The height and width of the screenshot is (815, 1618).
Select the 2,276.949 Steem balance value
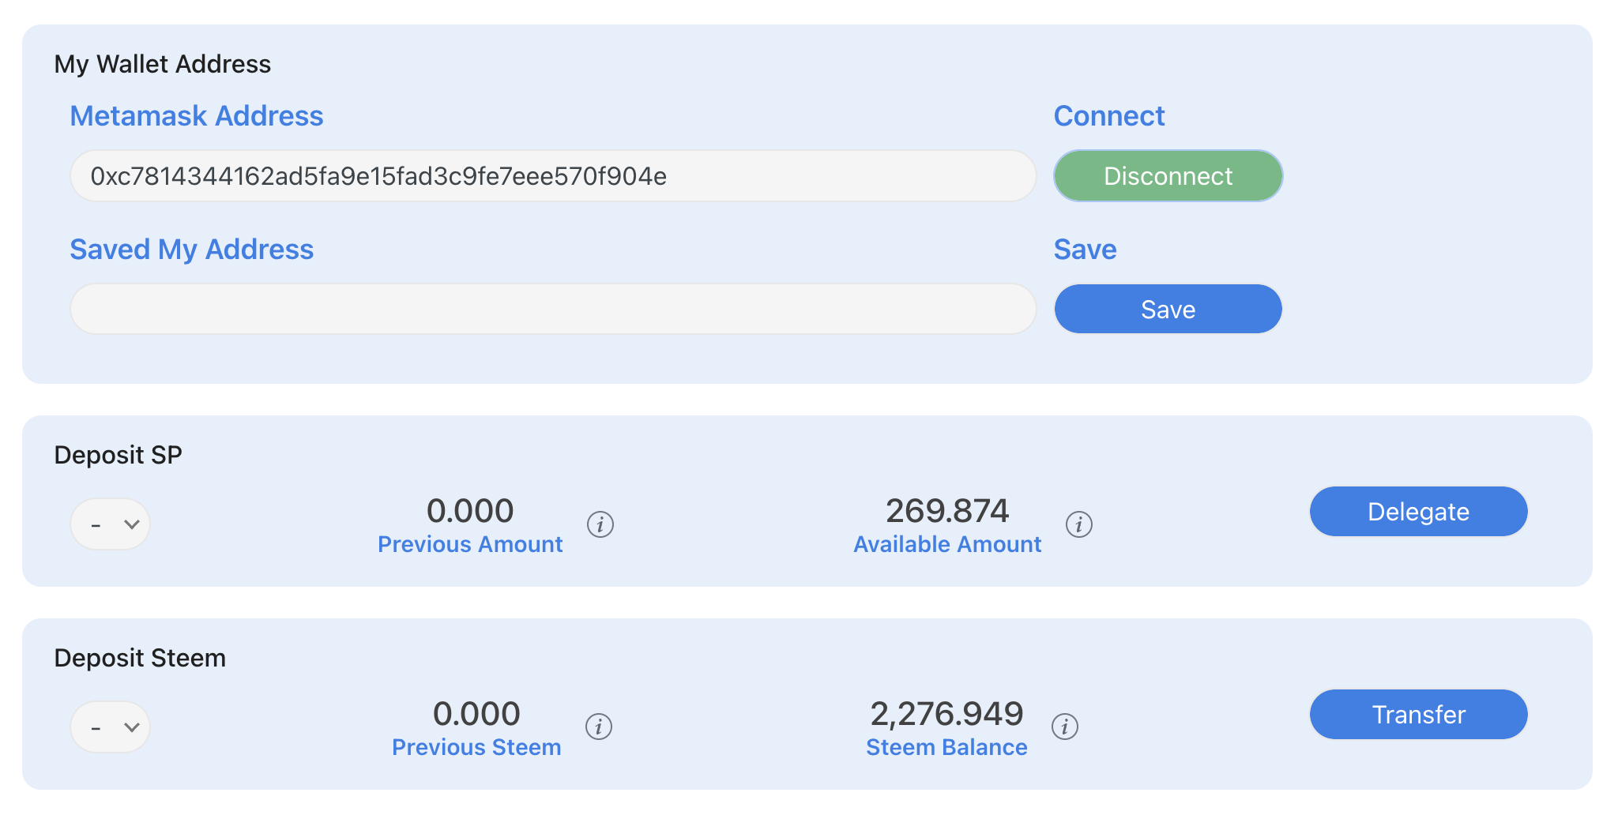[946, 714]
